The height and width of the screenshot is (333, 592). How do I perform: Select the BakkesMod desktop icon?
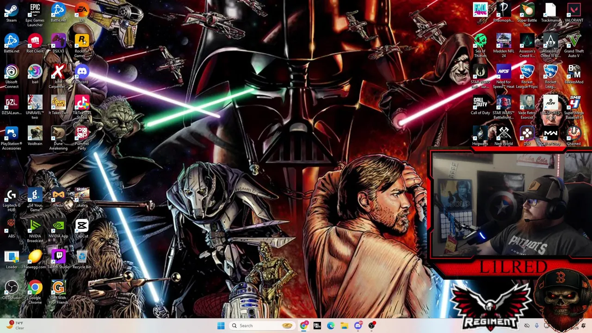point(574,74)
